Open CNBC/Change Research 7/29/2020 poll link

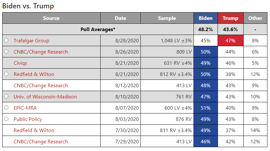pos(40,142)
